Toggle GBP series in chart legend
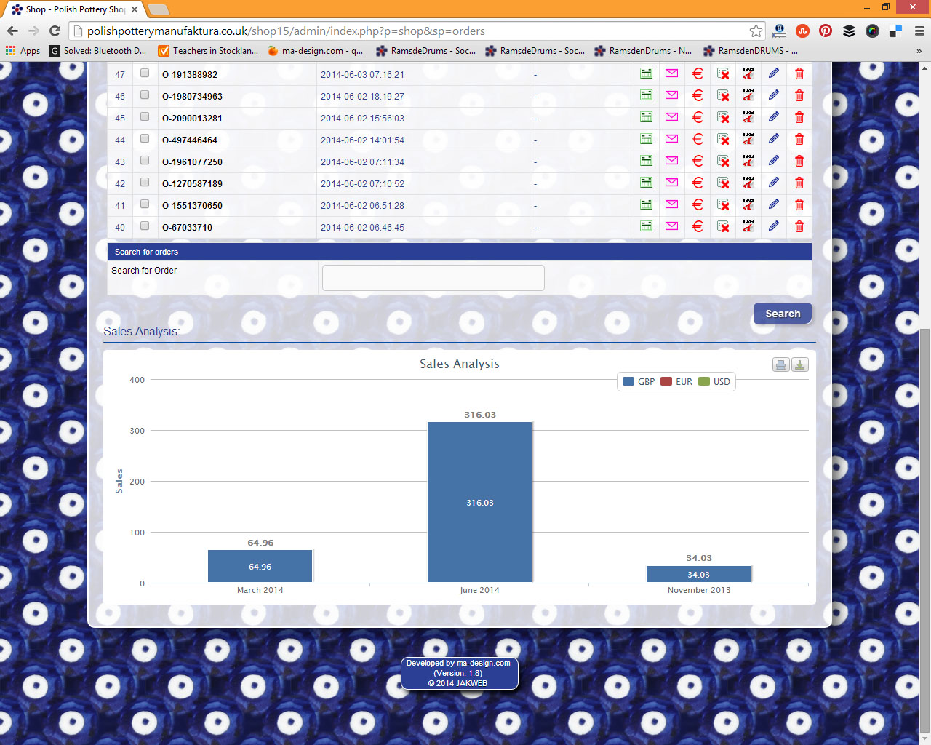931x745 pixels. point(639,382)
